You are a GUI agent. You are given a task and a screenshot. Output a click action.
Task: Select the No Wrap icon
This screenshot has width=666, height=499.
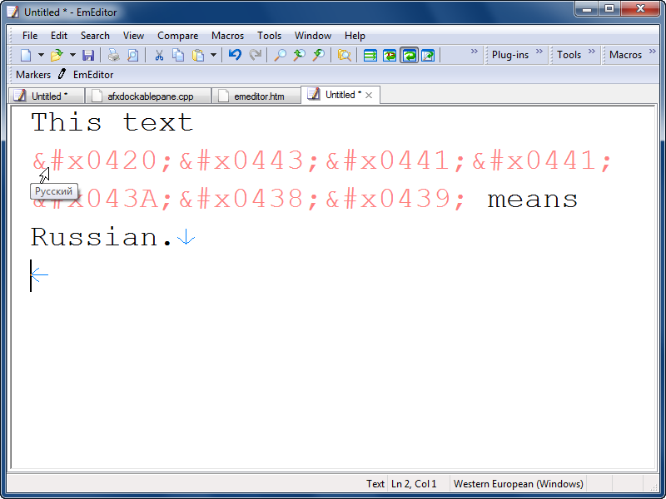point(370,55)
